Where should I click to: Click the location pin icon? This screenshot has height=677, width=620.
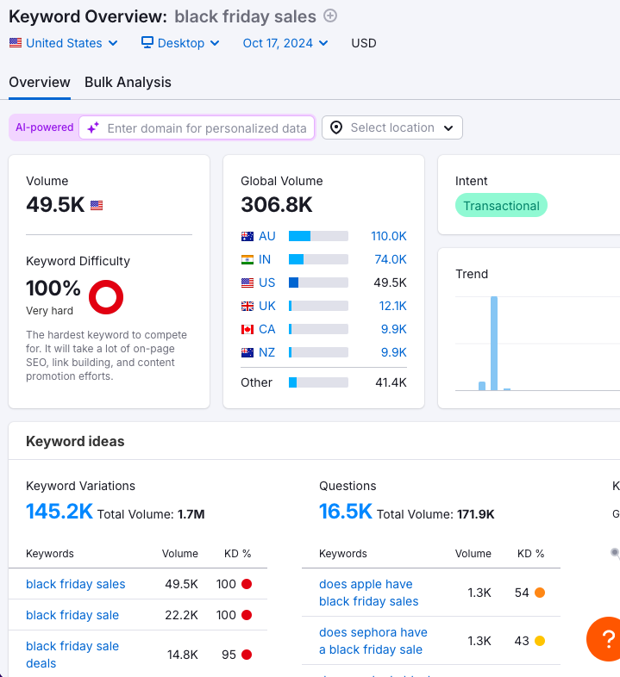coord(336,128)
